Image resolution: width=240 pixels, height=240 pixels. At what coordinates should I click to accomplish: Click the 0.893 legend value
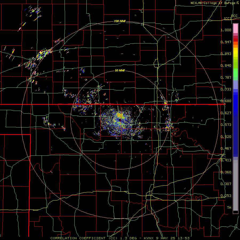pyautogui.click(x=226, y=54)
